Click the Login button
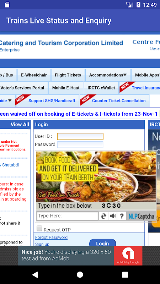Image resolution: width=160 pixels, height=284 pixels. coord(102,243)
